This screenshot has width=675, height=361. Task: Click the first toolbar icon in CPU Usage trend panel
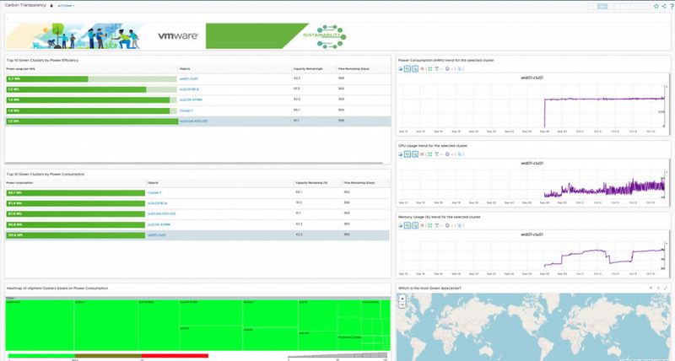click(400, 154)
